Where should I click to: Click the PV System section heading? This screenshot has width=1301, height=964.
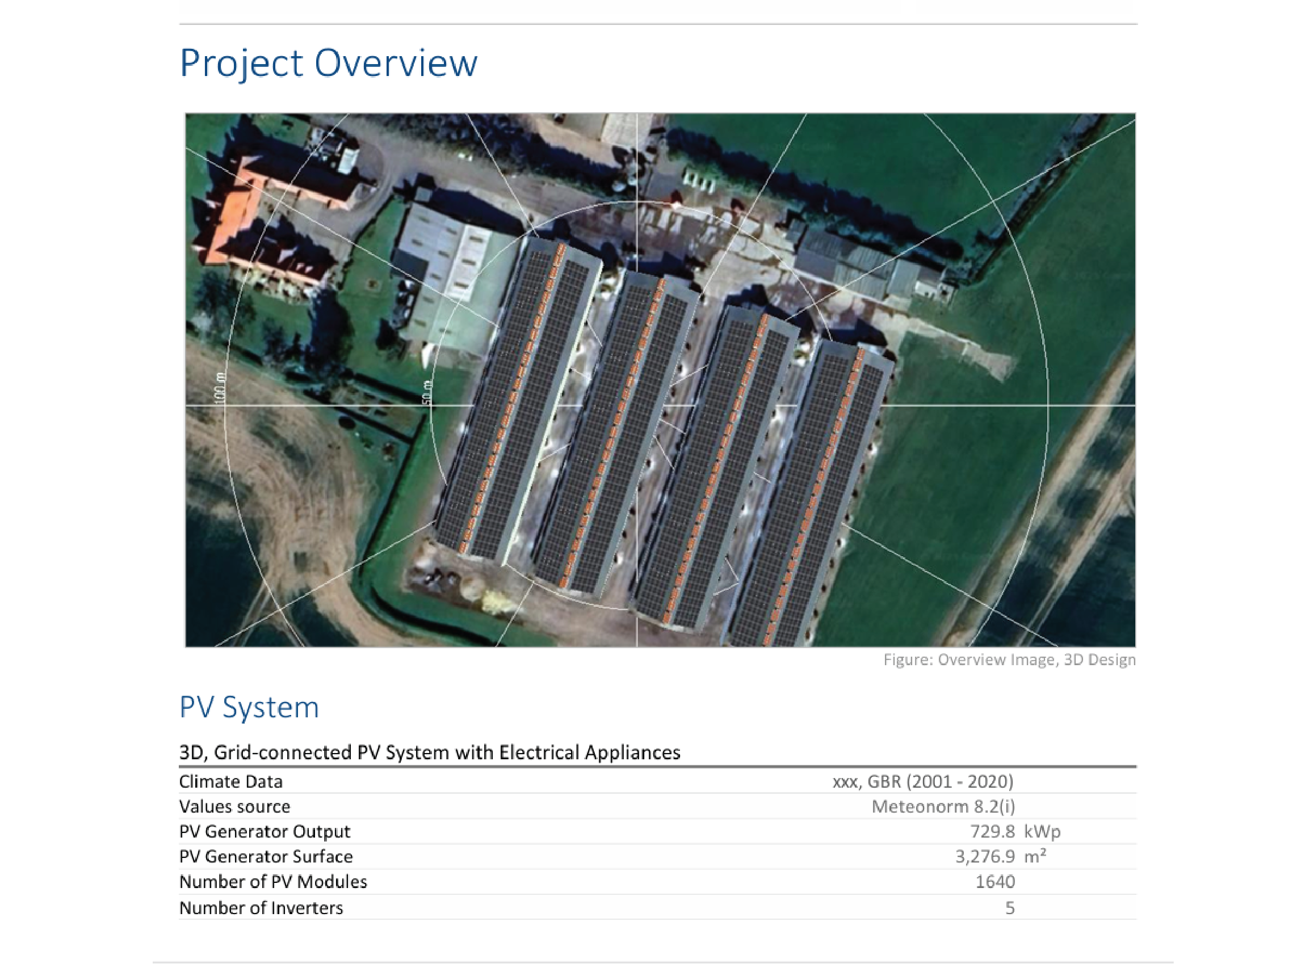(x=249, y=707)
